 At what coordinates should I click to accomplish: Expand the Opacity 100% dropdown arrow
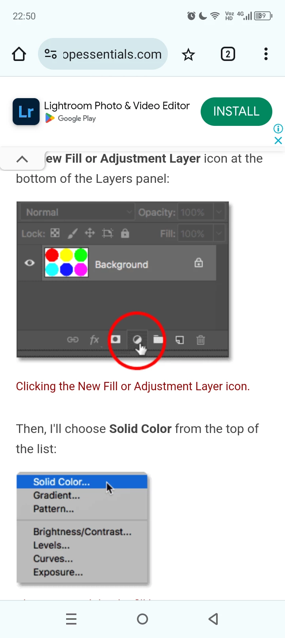tap(219, 212)
